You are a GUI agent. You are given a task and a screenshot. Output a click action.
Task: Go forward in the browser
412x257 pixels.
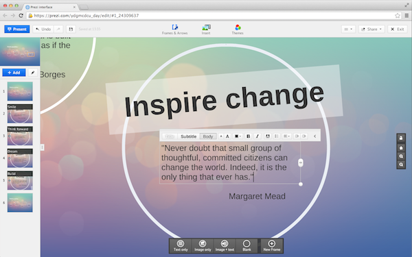pyautogui.click(x=13, y=16)
